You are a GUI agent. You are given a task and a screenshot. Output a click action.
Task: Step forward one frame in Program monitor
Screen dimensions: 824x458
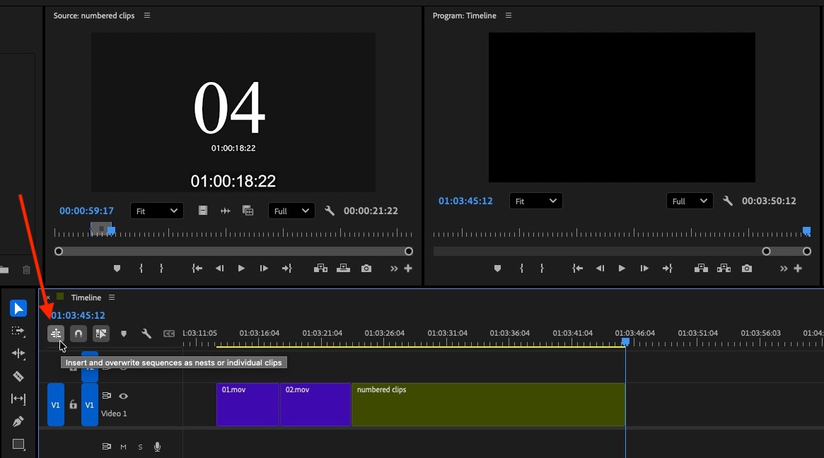pyautogui.click(x=644, y=269)
